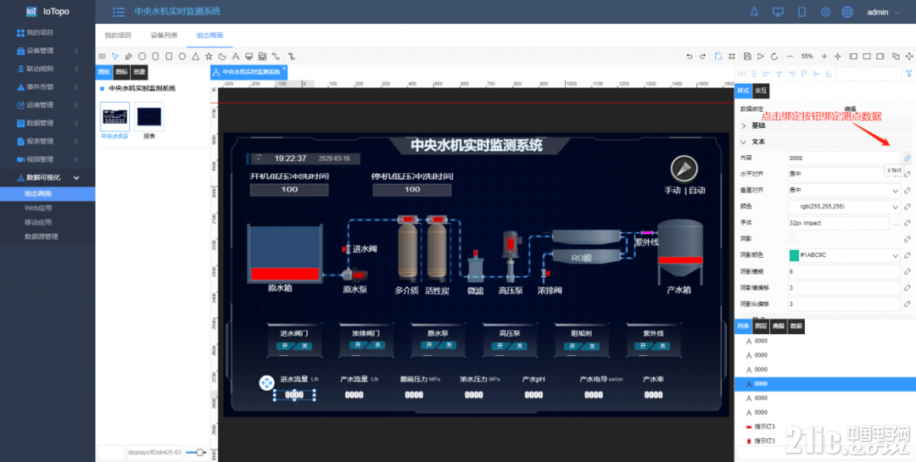Pick the hexagon shape tool

point(182,56)
